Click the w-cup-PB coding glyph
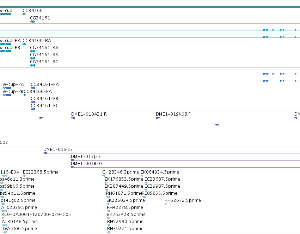Image resolution: width=300 pixels, height=234 pixels. [7, 95]
